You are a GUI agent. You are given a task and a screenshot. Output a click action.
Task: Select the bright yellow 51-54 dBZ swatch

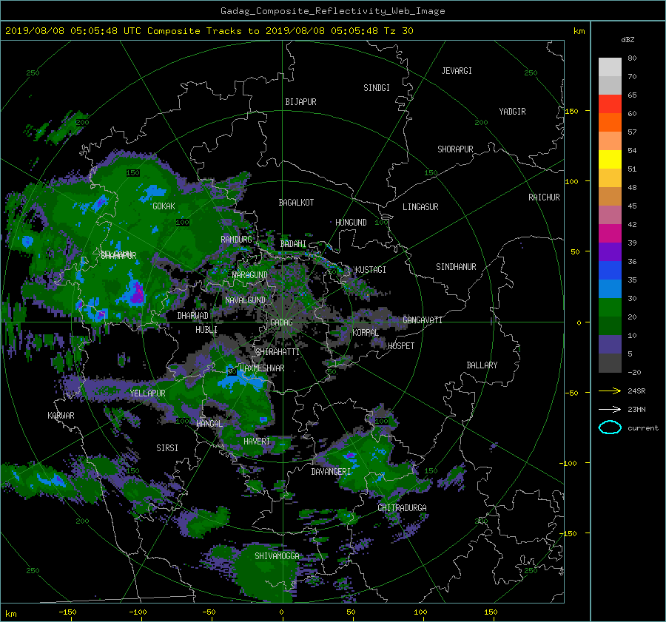click(610, 159)
